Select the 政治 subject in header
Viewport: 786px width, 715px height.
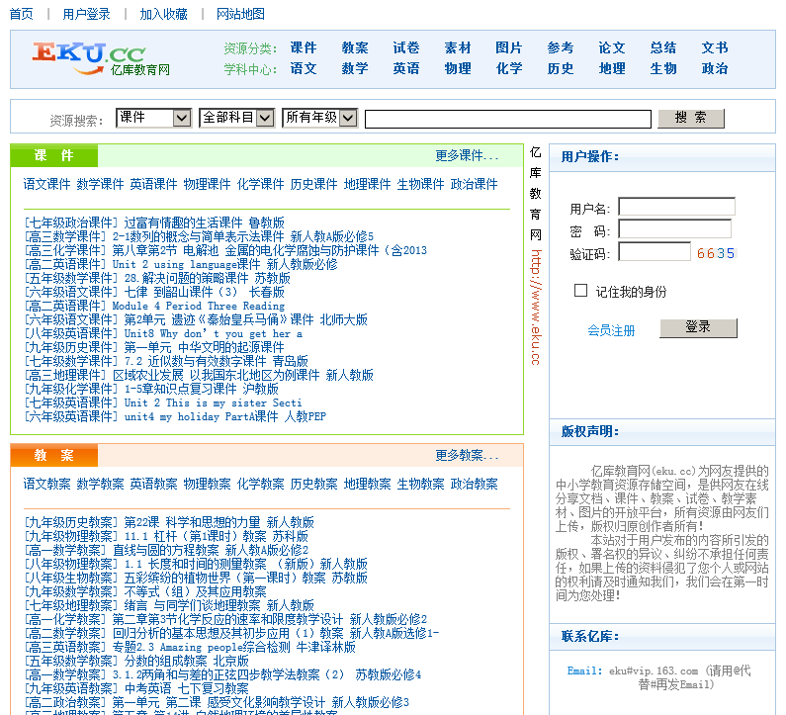(714, 68)
